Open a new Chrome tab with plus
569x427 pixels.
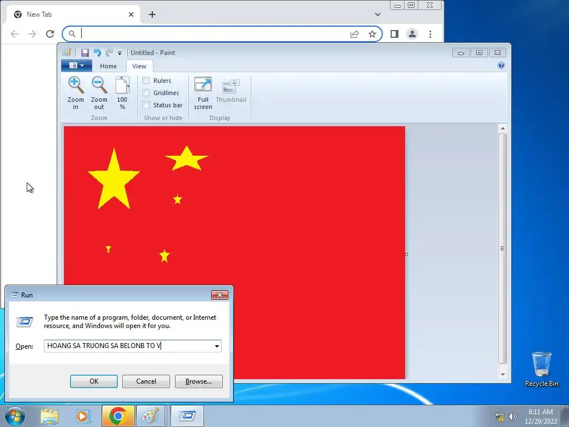[152, 14]
